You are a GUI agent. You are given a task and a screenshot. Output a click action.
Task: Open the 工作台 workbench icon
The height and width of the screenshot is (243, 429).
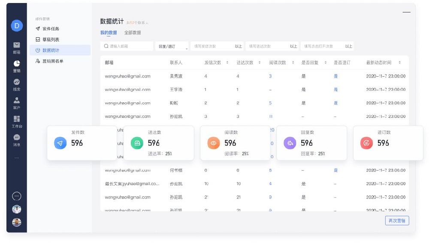17,119
